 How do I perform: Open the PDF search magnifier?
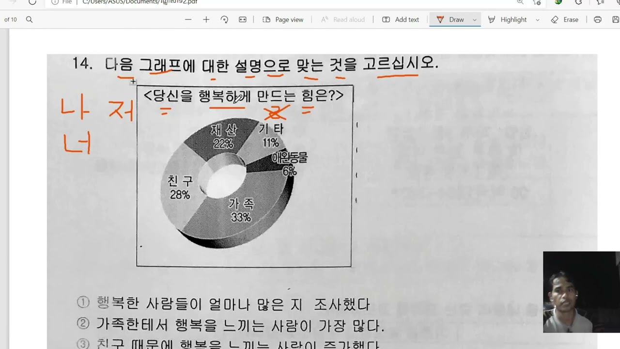click(29, 19)
